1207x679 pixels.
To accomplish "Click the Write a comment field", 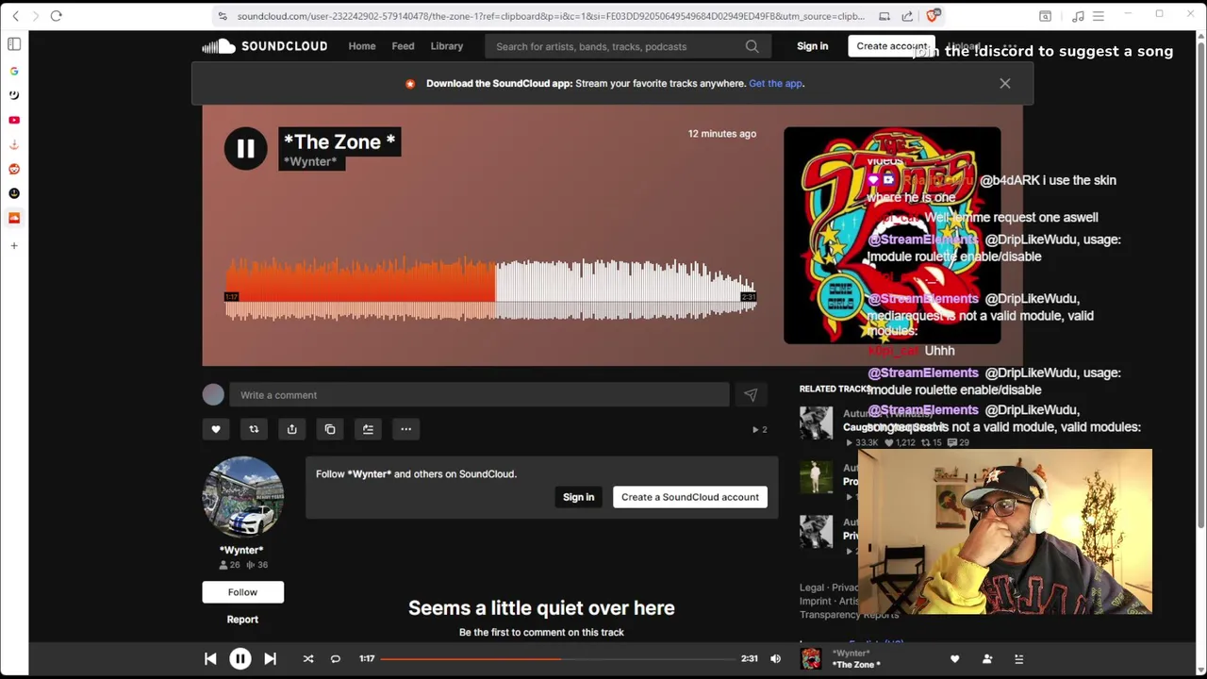I will [x=479, y=395].
